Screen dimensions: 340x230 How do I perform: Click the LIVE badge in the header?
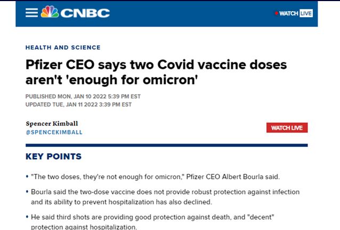coord(306,13)
